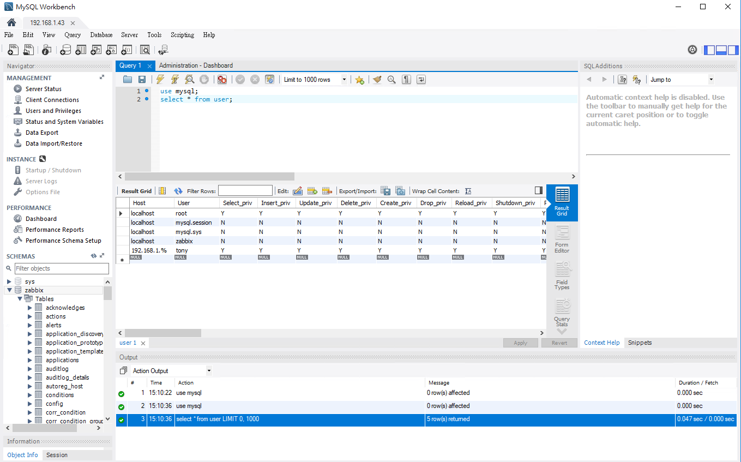
Task: Import records from external file
Action: tap(400, 191)
